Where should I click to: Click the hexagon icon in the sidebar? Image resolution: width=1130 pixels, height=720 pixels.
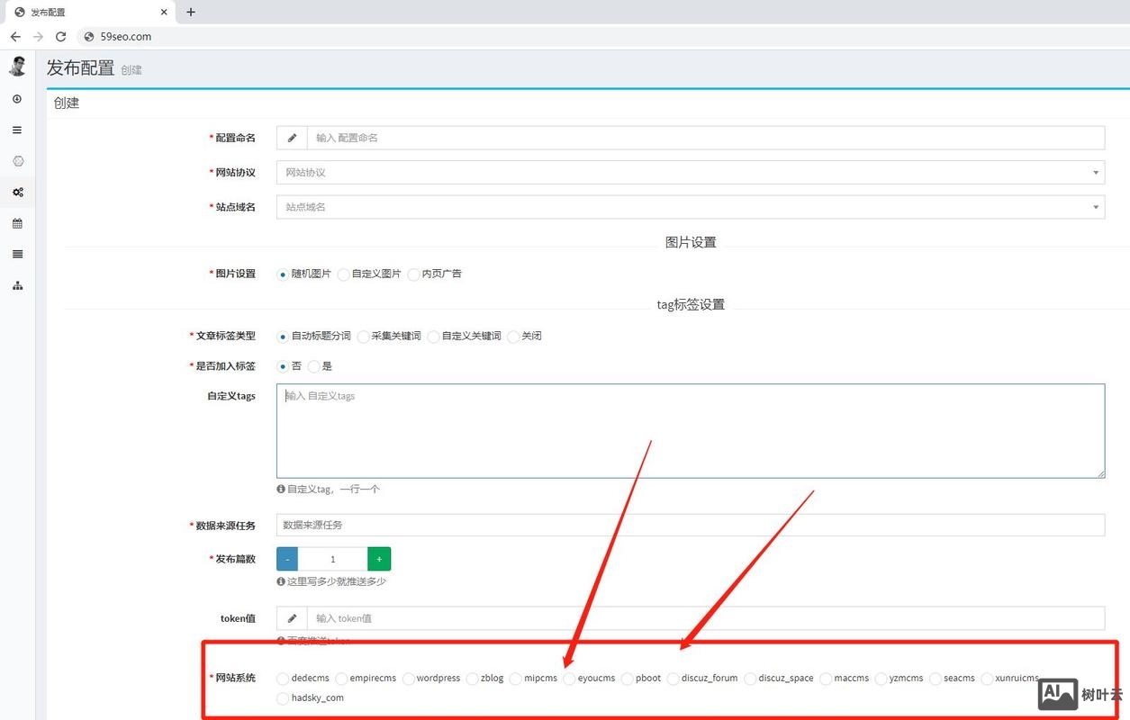(x=16, y=160)
